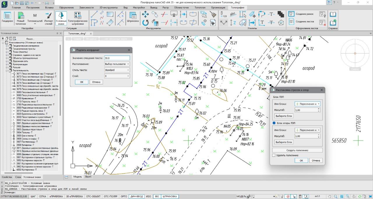
Task: Click Отмена in Подпись координат dialog
Action: coord(96,82)
